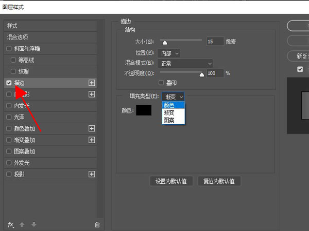Enable the 外发光 checkbox
The width and height of the screenshot is (309, 231).
coord(9,163)
